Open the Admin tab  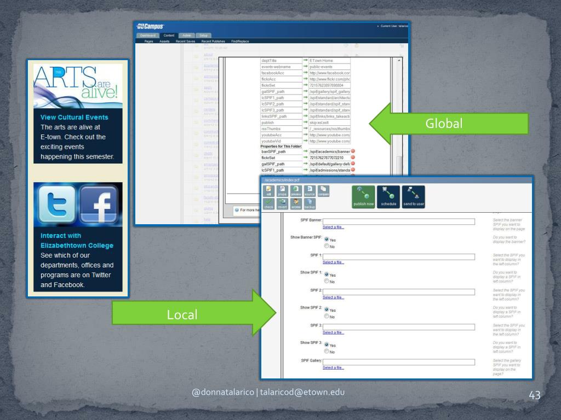[187, 36]
